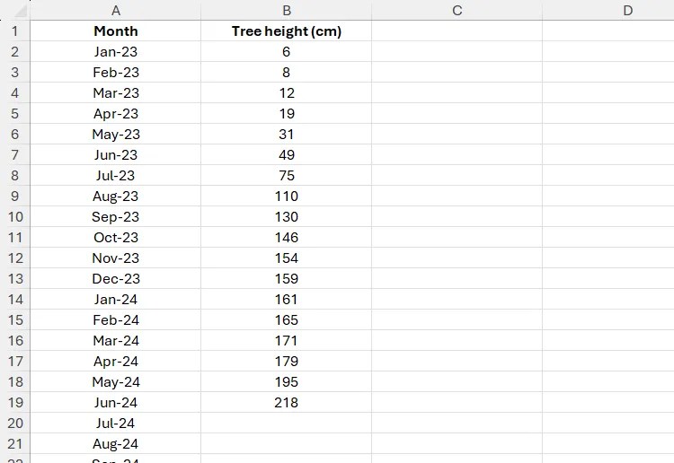Click the Tree height (cm) cell
The width and height of the screenshot is (674, 463).
pos(287,31)
